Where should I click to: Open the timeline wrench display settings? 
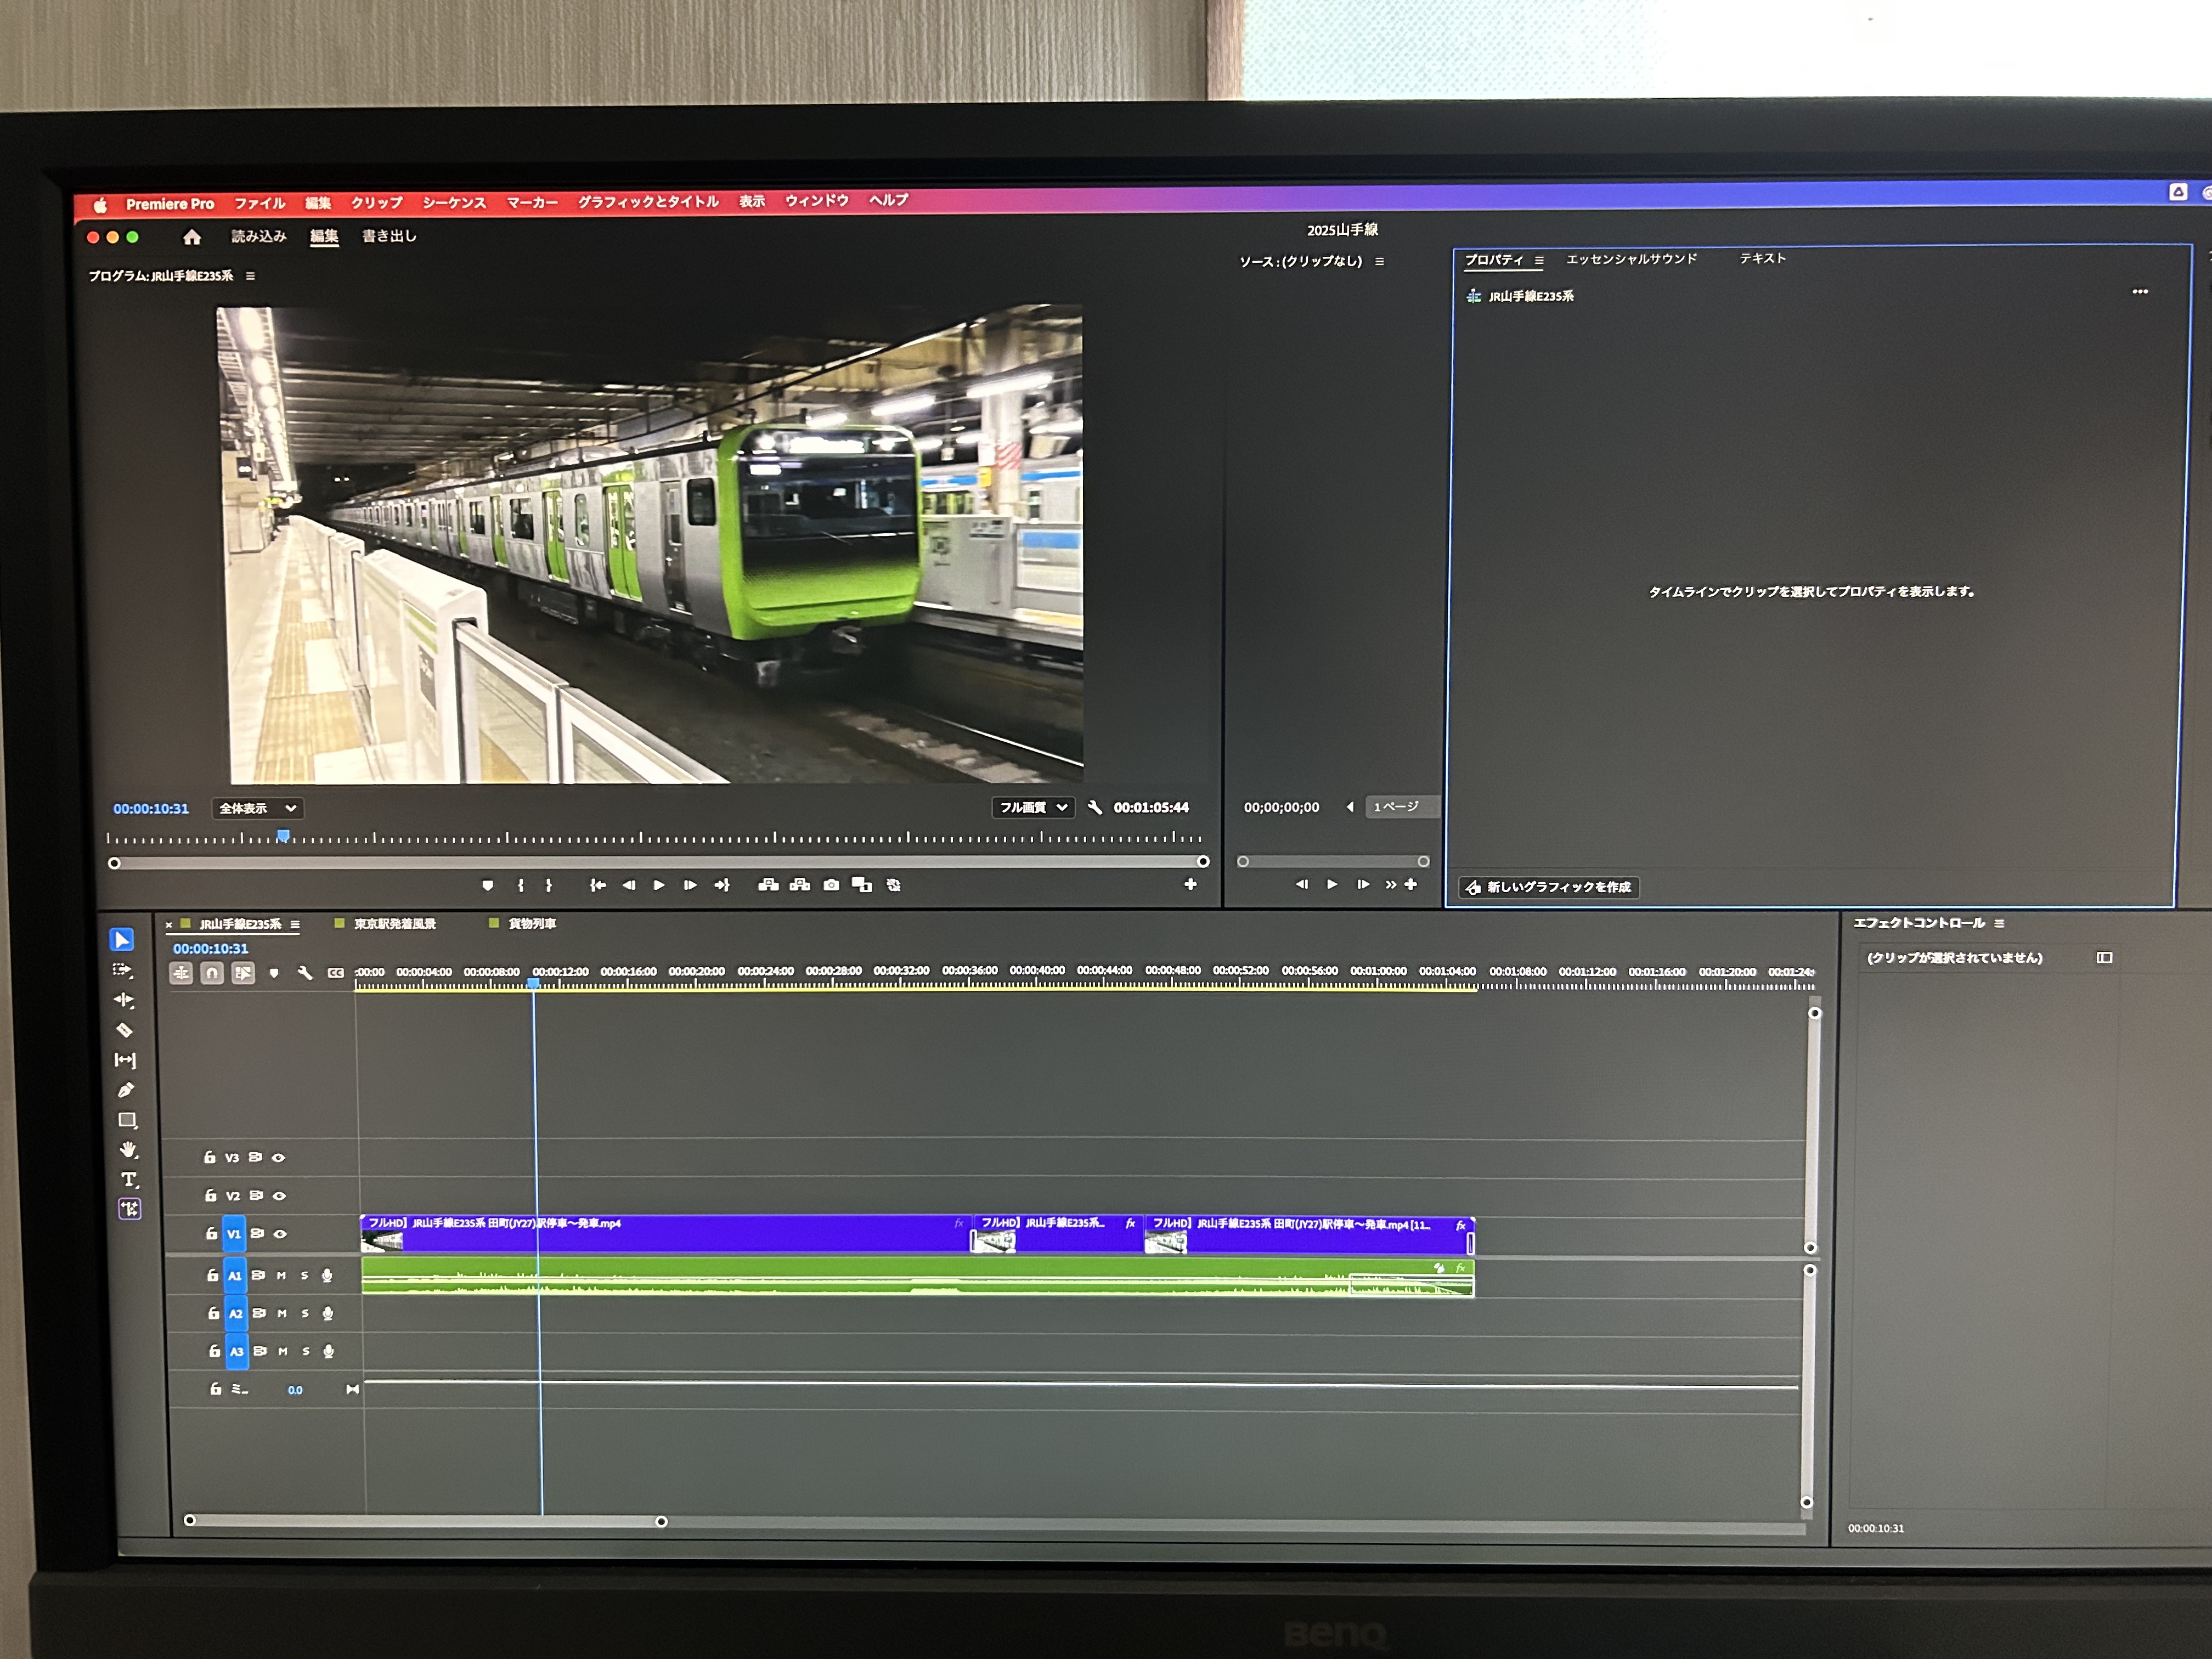[x=305, y=973]
